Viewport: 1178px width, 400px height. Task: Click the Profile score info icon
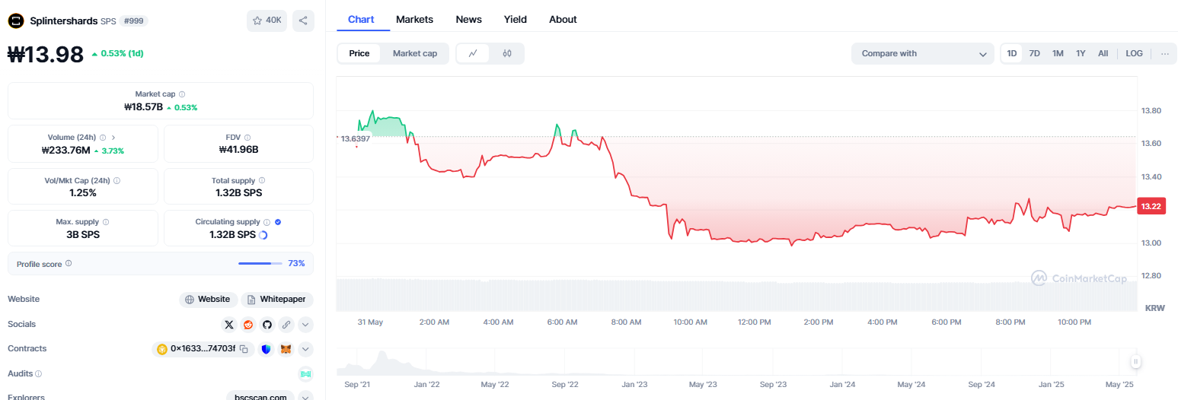(x=69, y=263)
